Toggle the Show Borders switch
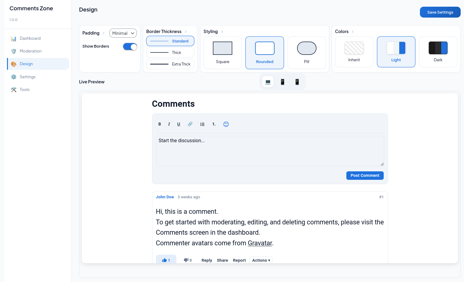This screenshot has height=282, width=464. pos(130,47)
